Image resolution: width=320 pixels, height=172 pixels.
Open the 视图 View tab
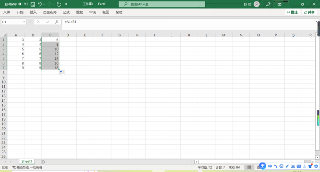[106, 12]
